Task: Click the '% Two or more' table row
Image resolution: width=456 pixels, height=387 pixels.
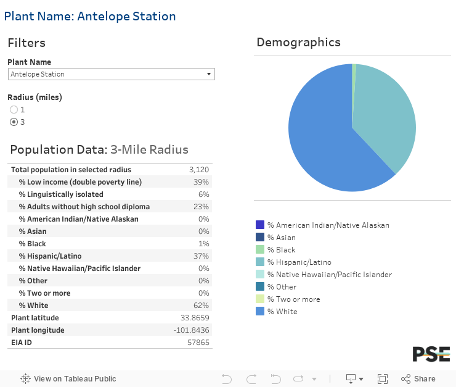Action: coord(110,293)
